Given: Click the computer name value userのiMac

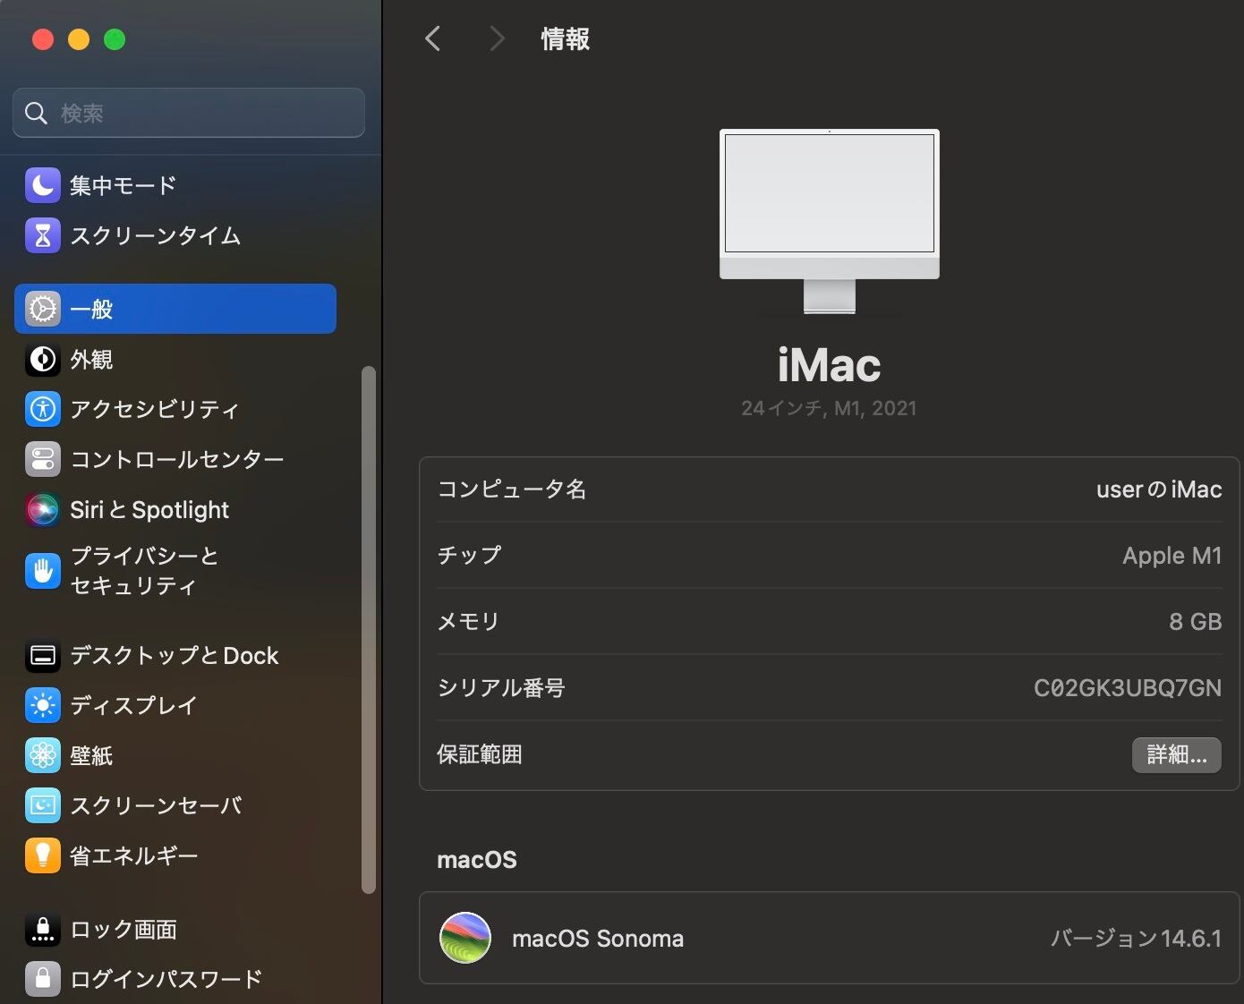Looking at the screenshot, I should coord(1159,489).
